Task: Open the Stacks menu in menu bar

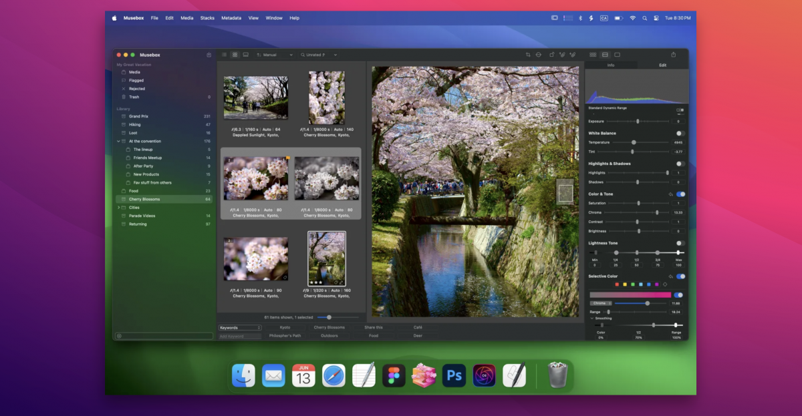Action: click(207, 18)
